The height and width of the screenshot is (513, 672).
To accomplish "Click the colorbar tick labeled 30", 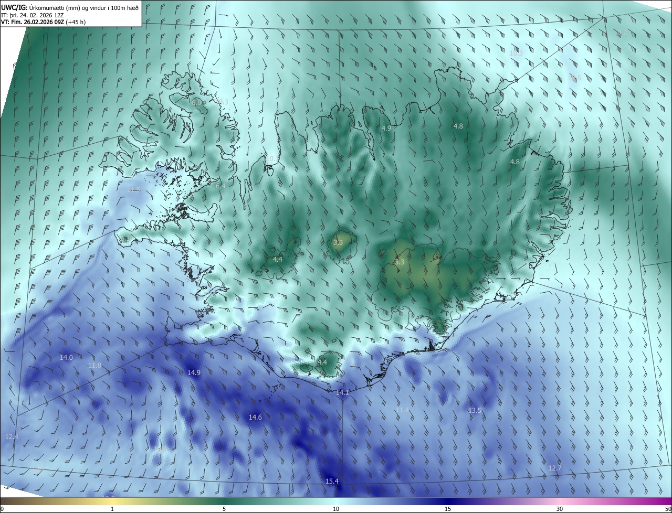I will (560, 509).
